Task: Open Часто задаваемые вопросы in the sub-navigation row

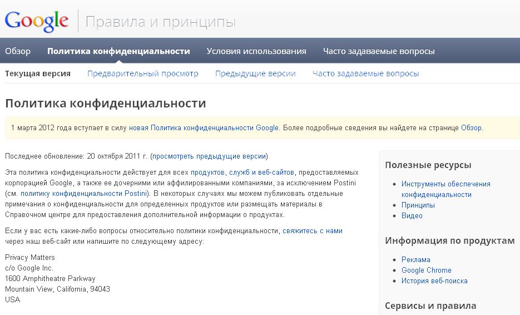Action: (x=365, y=73)
